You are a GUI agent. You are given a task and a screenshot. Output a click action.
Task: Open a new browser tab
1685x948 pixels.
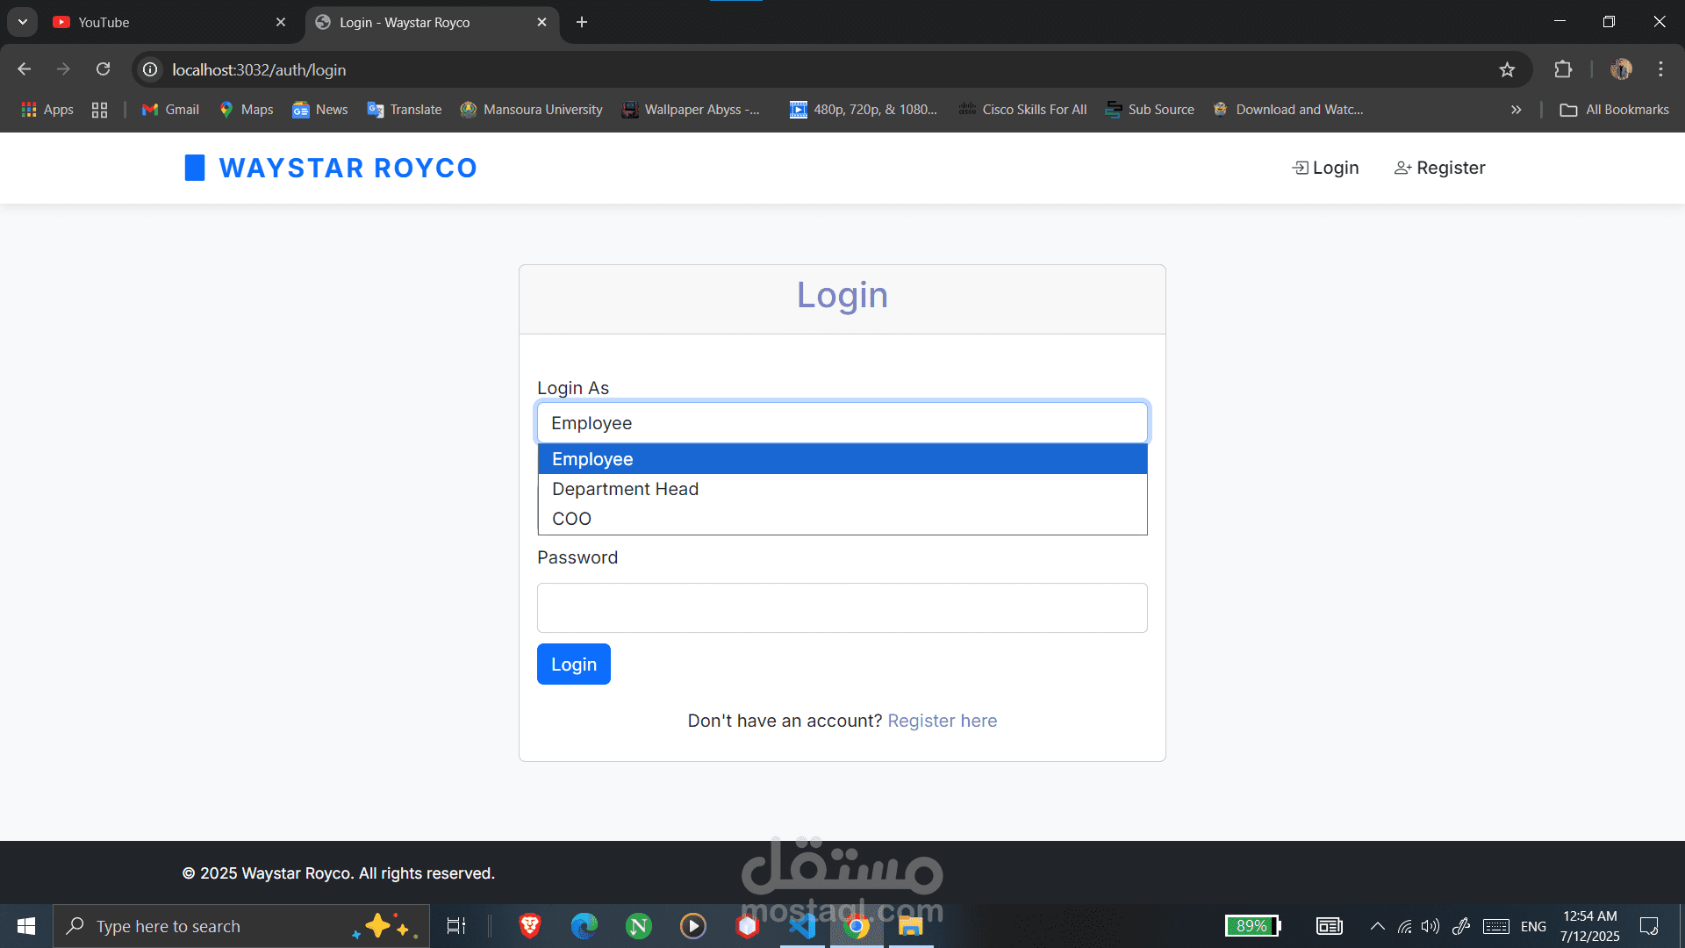pos(582,22)
